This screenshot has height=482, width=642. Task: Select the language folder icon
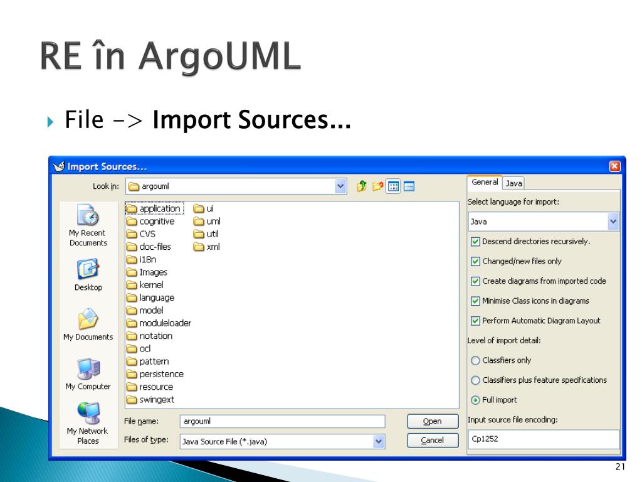click(132, 298)
